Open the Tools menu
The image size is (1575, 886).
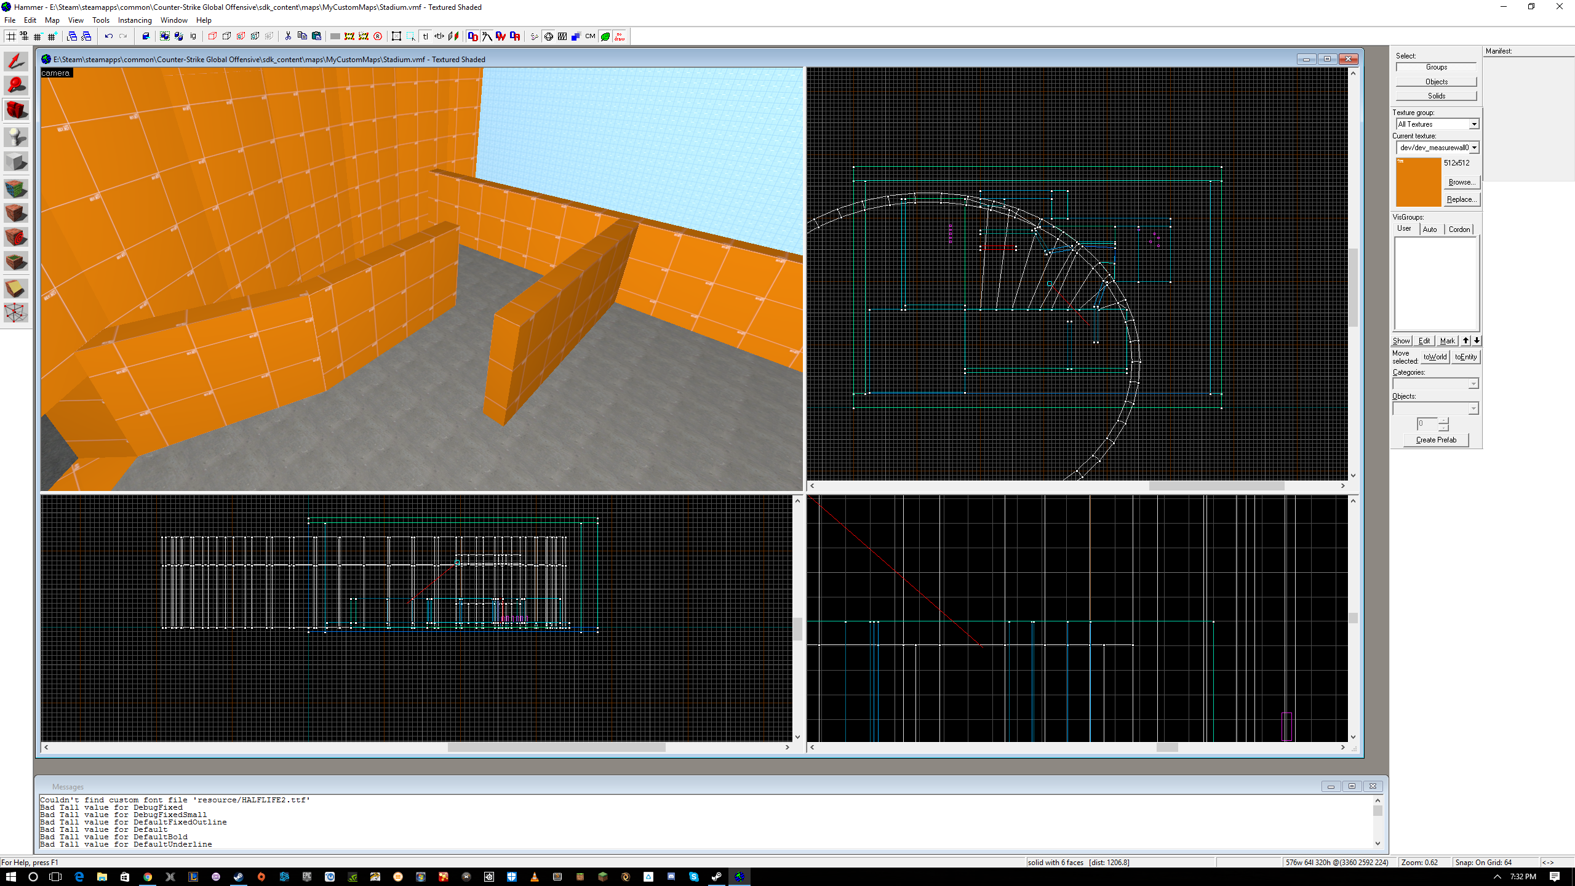[x=100, y=20]
